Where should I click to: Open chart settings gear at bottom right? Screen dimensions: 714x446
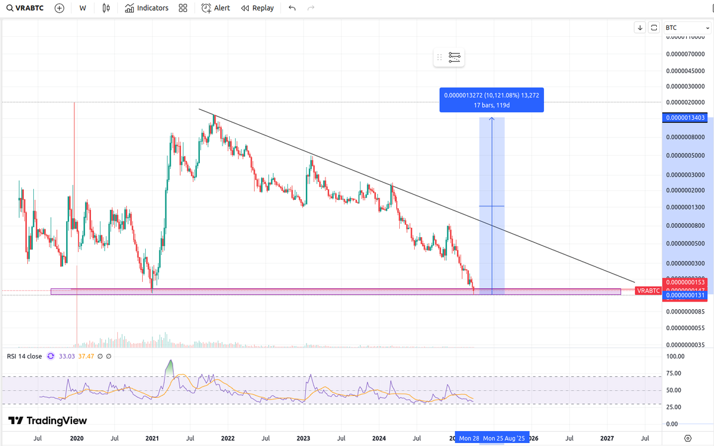pyautogui.click(x=687, y=438)
